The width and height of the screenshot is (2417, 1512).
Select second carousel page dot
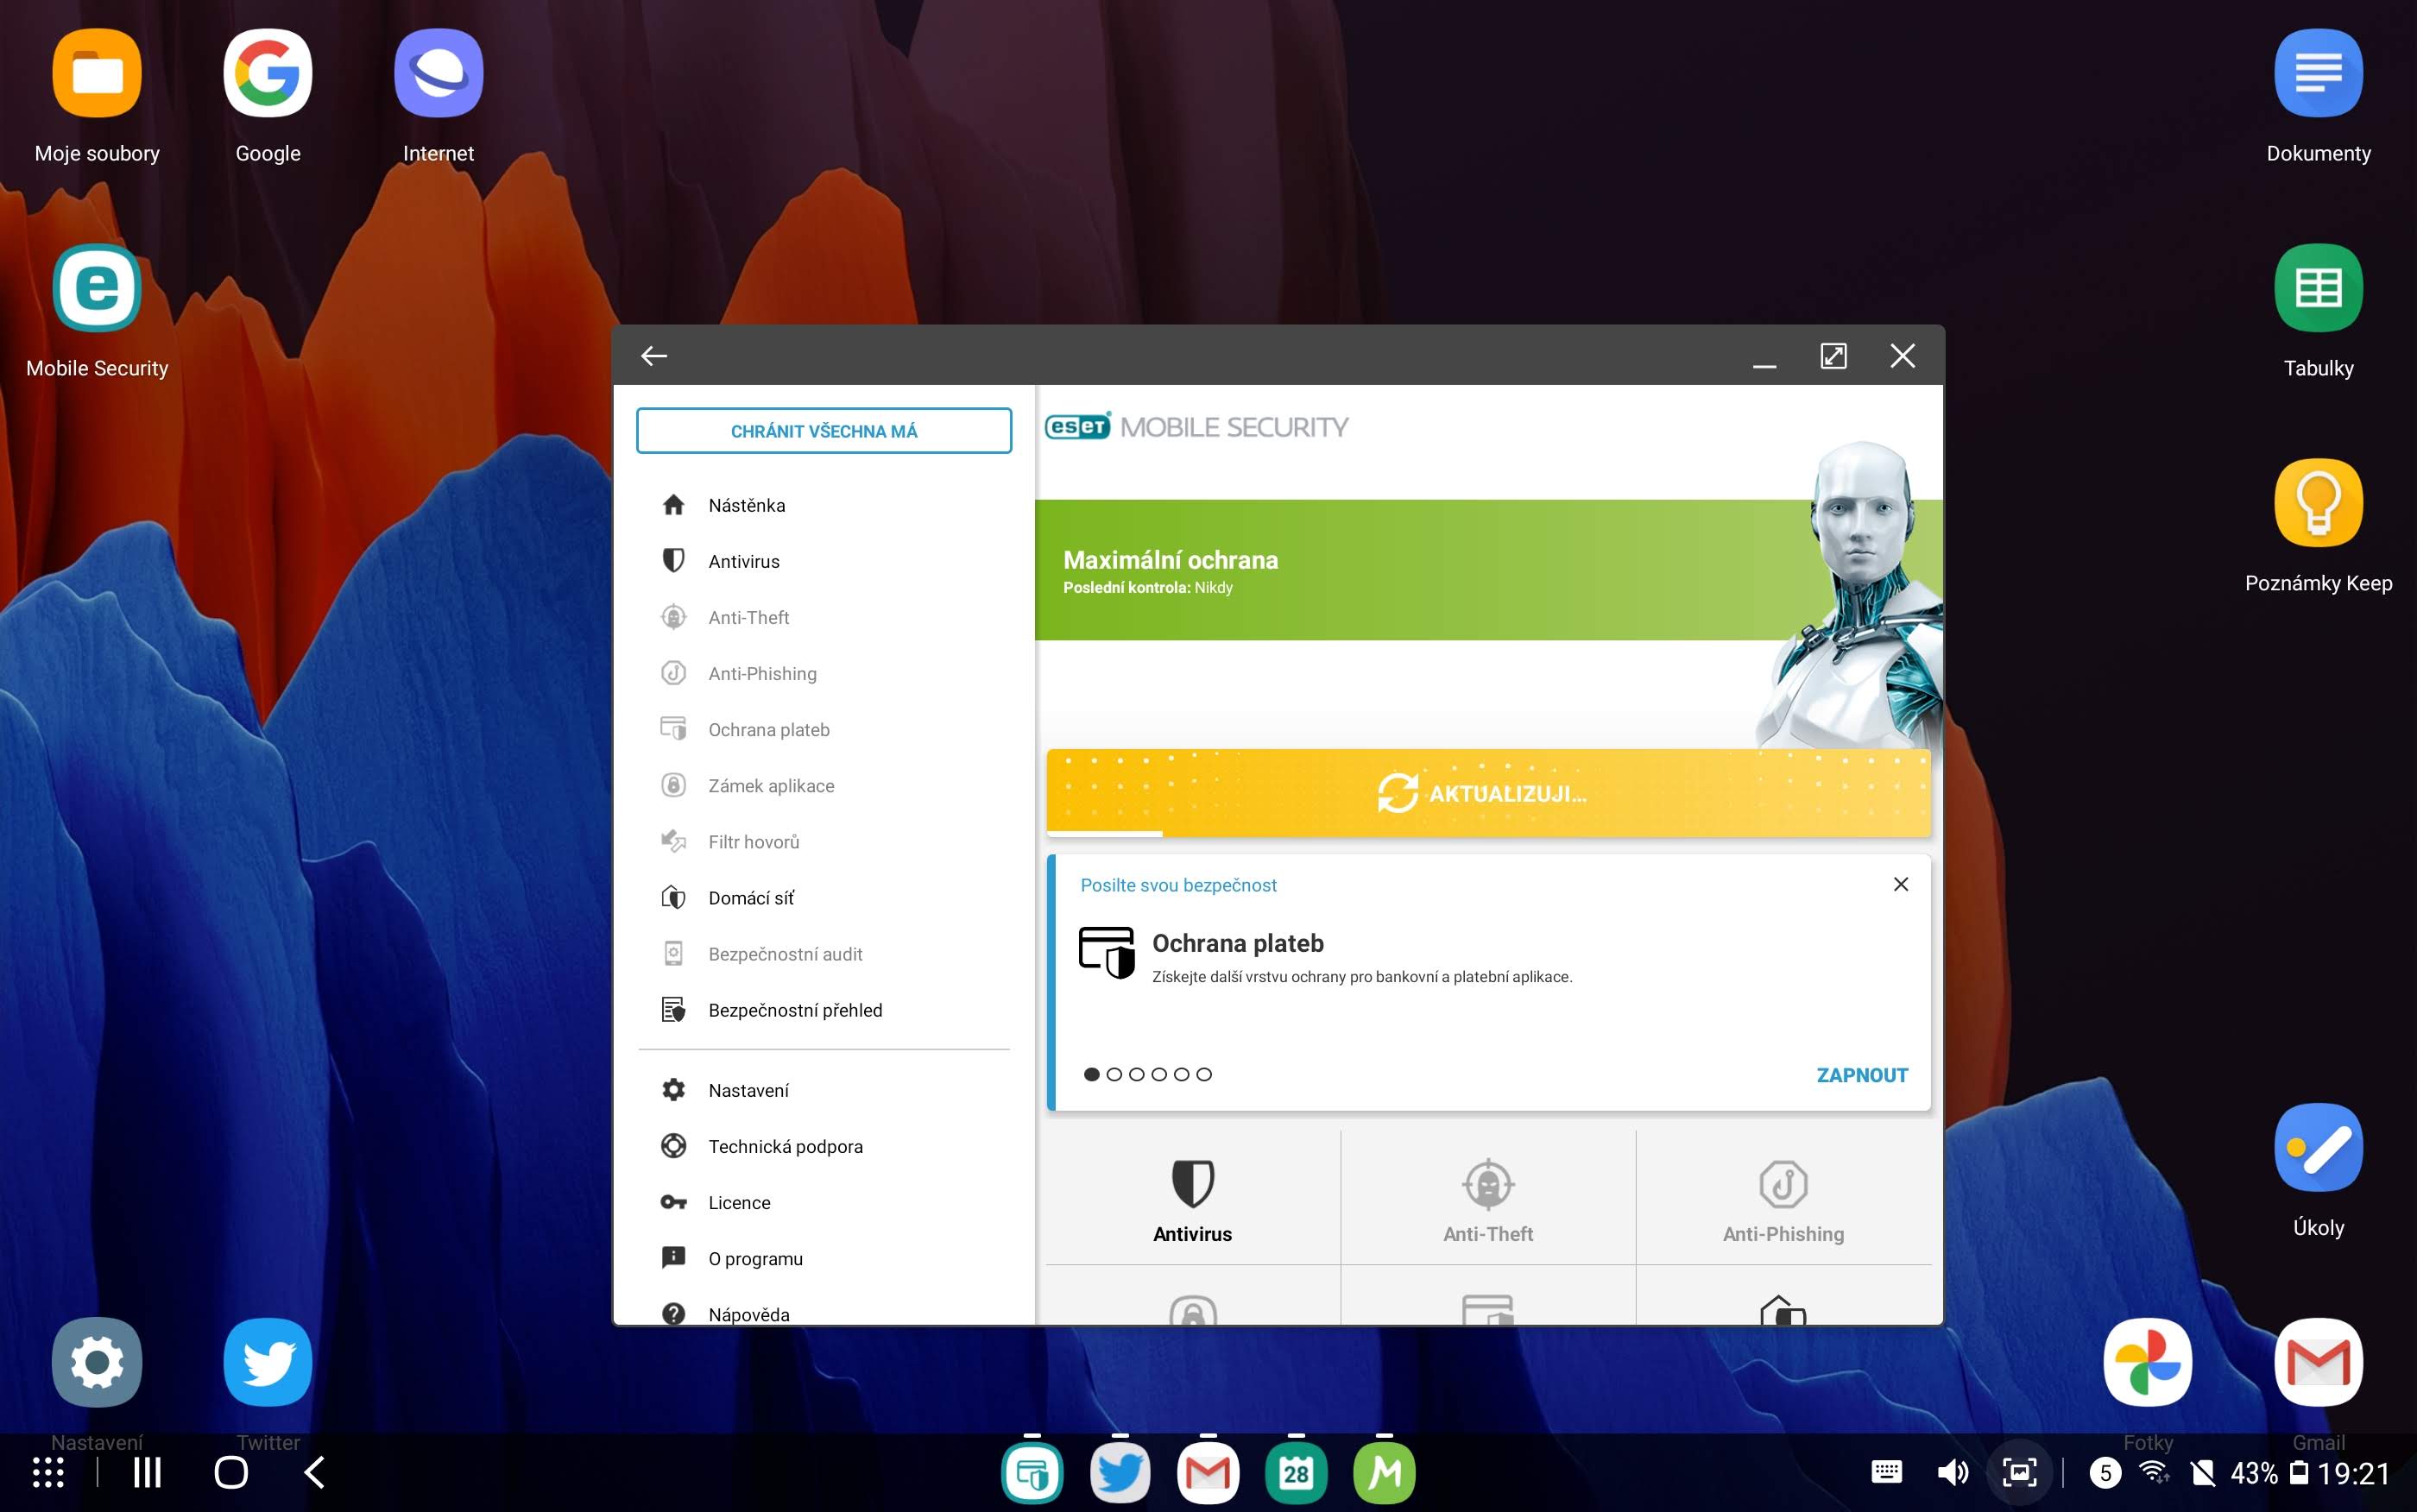pos(1114,1074)
